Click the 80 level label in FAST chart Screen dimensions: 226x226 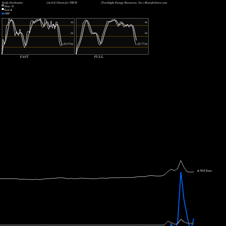click(72, 22)
